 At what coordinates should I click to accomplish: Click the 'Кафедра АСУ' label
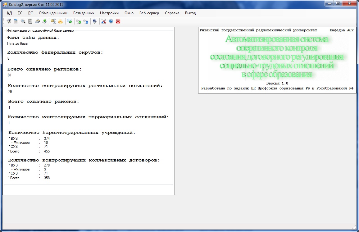pos(342,30)
